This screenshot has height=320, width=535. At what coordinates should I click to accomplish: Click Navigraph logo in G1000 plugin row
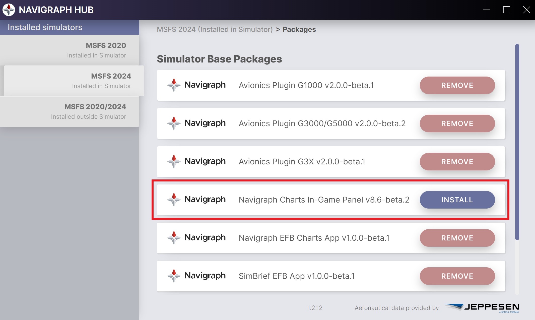tap(196, 85)
